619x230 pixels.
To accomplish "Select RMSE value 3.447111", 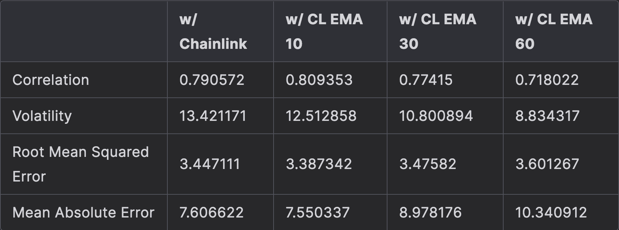I will tap(210, 164).
